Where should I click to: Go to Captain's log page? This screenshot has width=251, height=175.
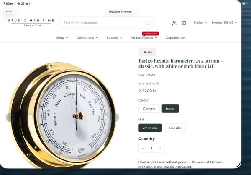tap(175, 38)
